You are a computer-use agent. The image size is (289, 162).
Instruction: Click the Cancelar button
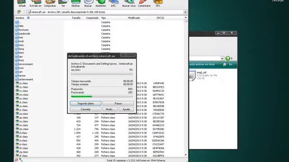click(x=86, y=109)
